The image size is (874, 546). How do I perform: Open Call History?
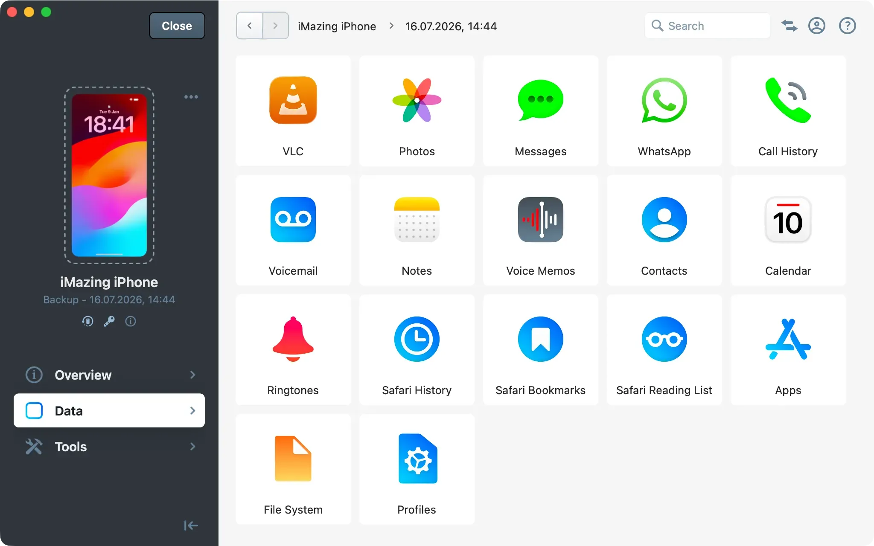pos(788,111)
